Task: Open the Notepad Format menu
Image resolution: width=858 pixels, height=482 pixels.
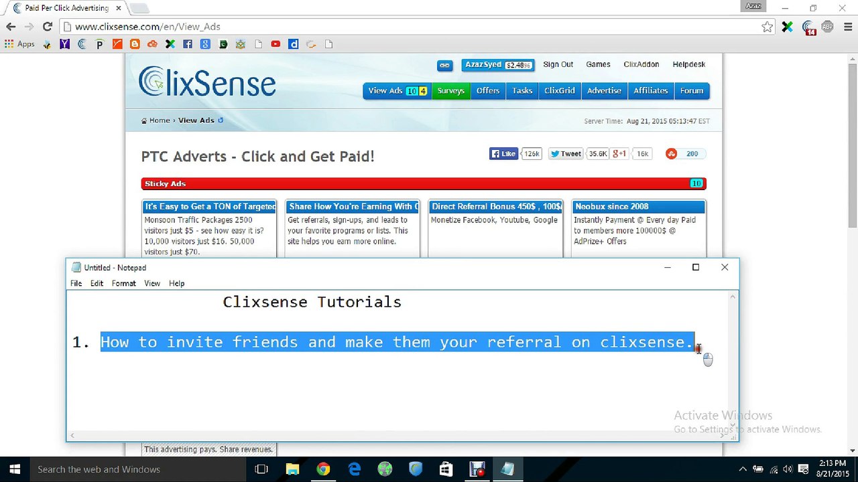Action: 123,283
